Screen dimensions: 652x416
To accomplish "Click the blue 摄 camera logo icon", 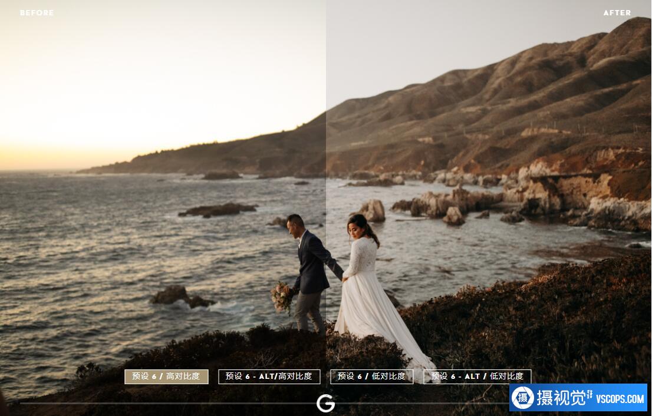I will pos(522,398).
